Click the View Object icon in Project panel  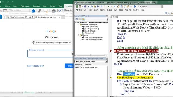79,19
